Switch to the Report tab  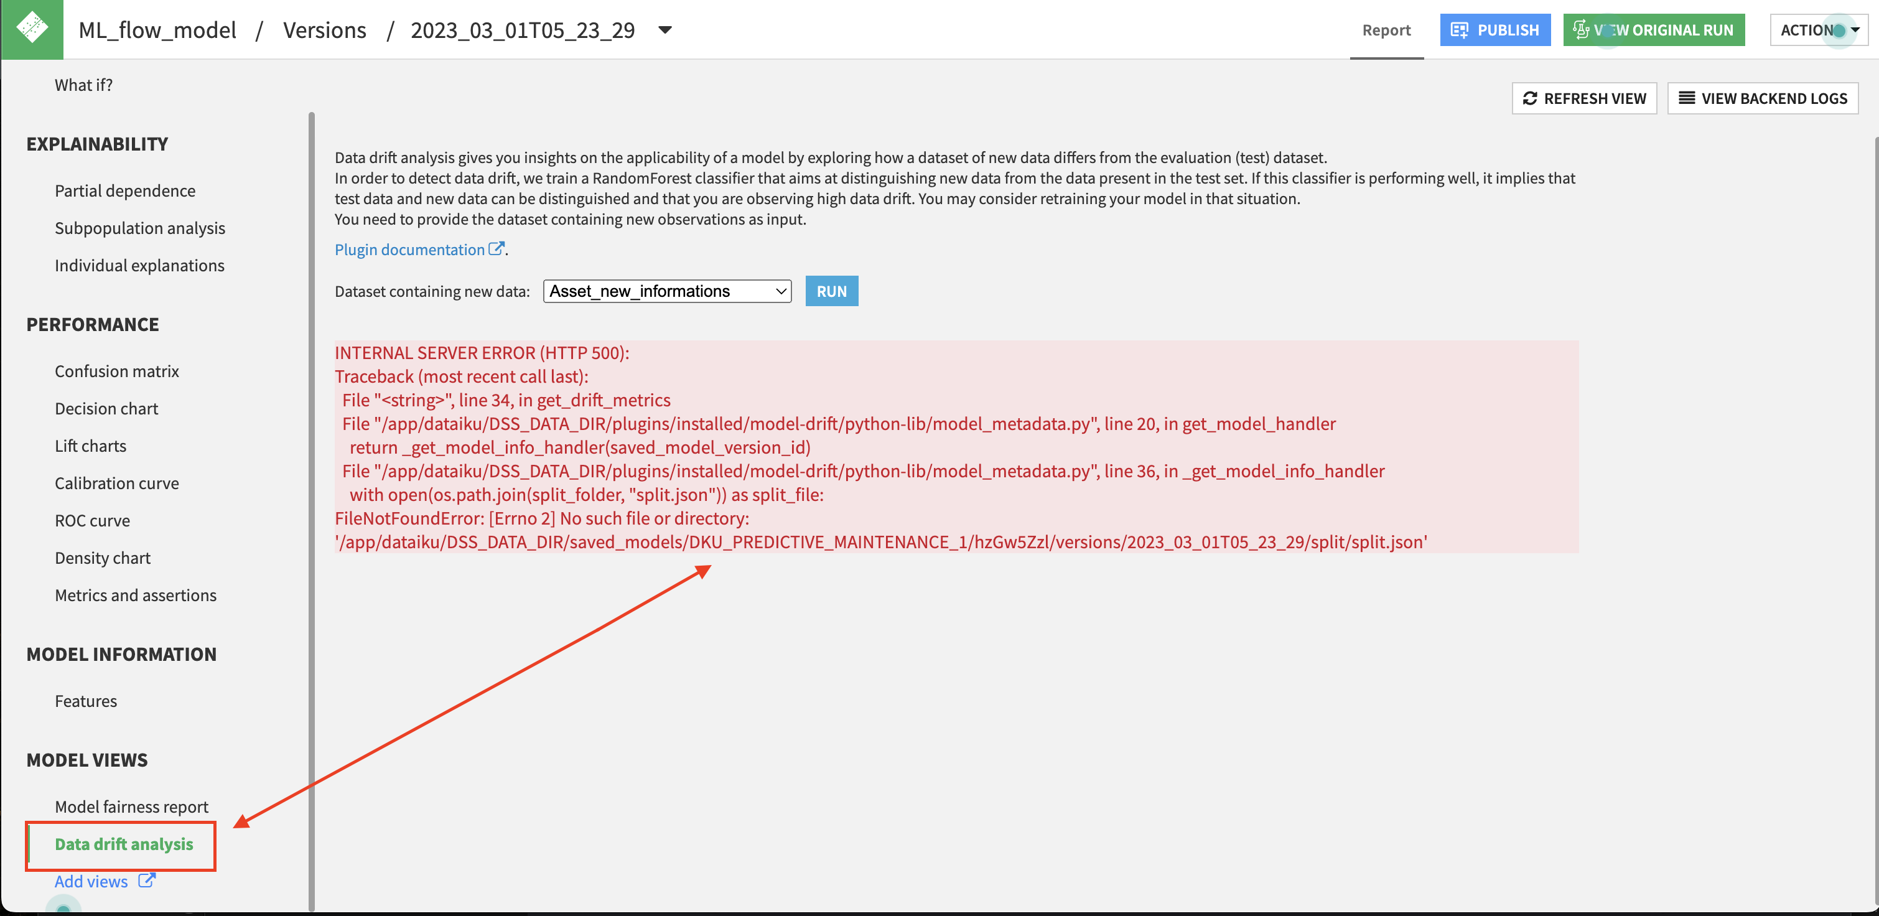click(1386, 30)
